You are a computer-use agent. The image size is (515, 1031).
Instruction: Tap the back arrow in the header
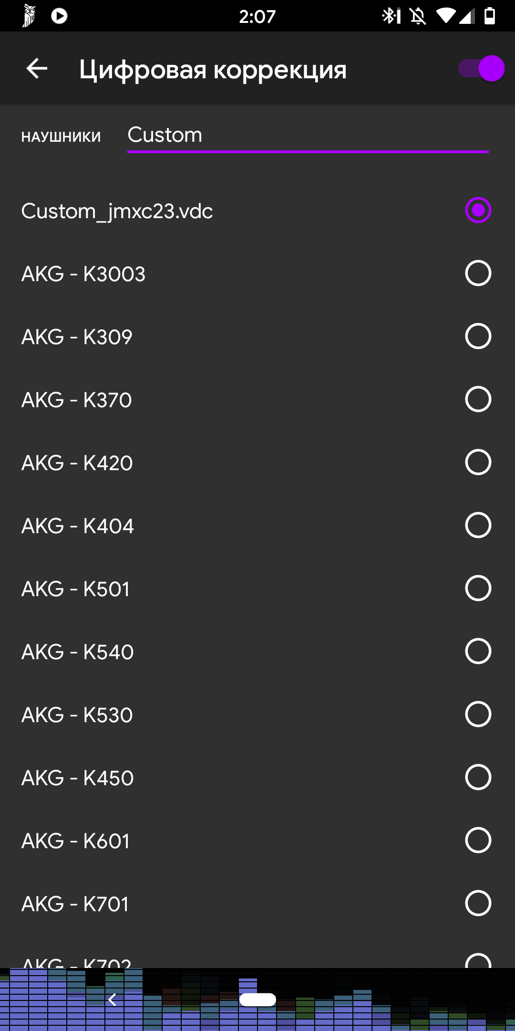coord(37,69)
